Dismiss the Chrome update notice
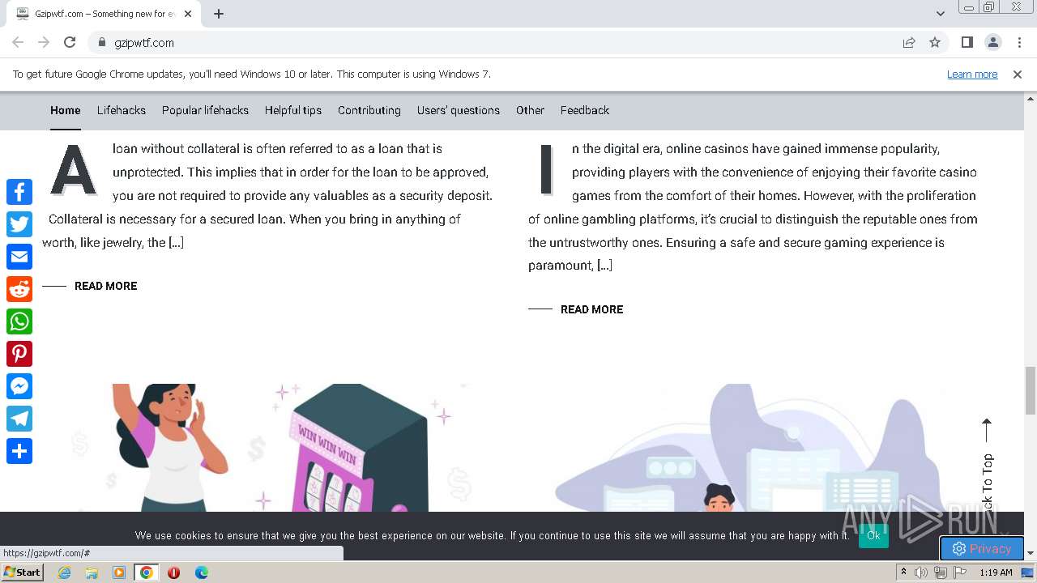The height and width of the screenshot is (583, 1037). (1018, 74)
